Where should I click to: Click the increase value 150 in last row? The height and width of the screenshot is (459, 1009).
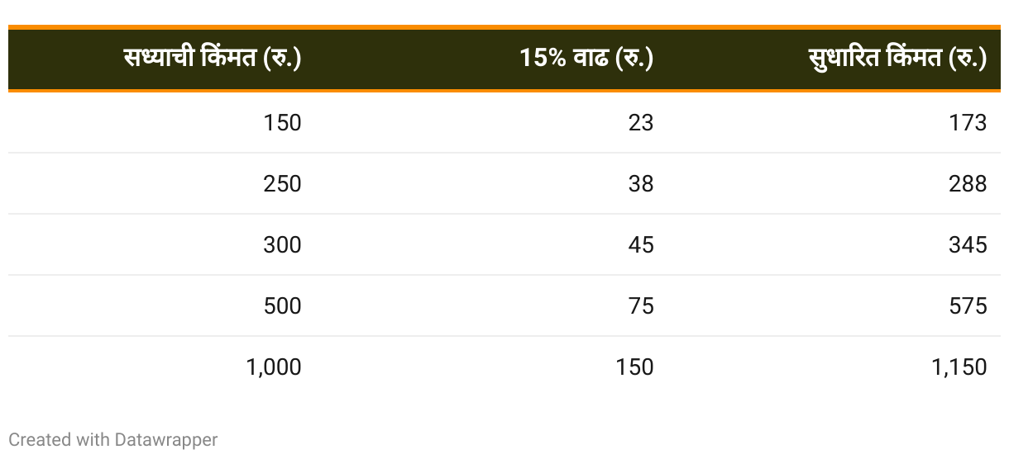tap(634, 367)
